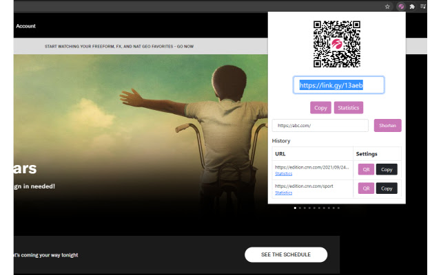
Task: Focus the https://abc.com/ URL input
Action: coord(320,125)
